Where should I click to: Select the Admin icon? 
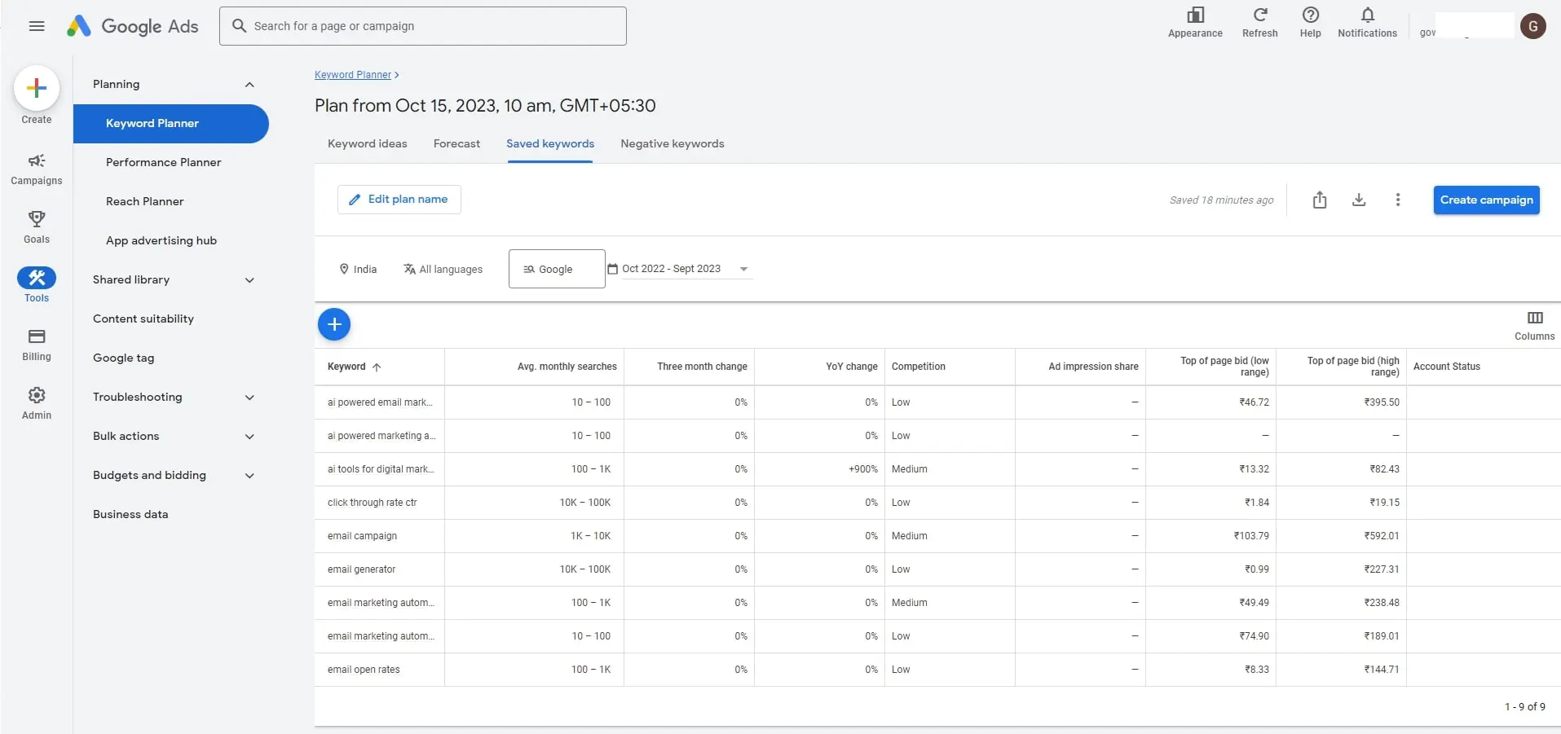(x=36, y=397)
